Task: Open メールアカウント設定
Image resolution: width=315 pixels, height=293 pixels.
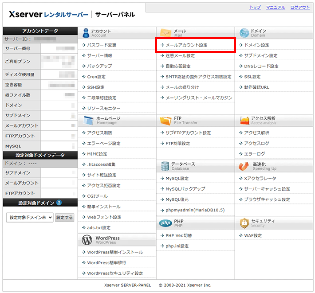Action: point(186,45)
